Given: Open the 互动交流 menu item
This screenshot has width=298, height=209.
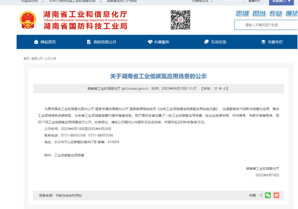Looking at the screenshot, I should 218,42.
